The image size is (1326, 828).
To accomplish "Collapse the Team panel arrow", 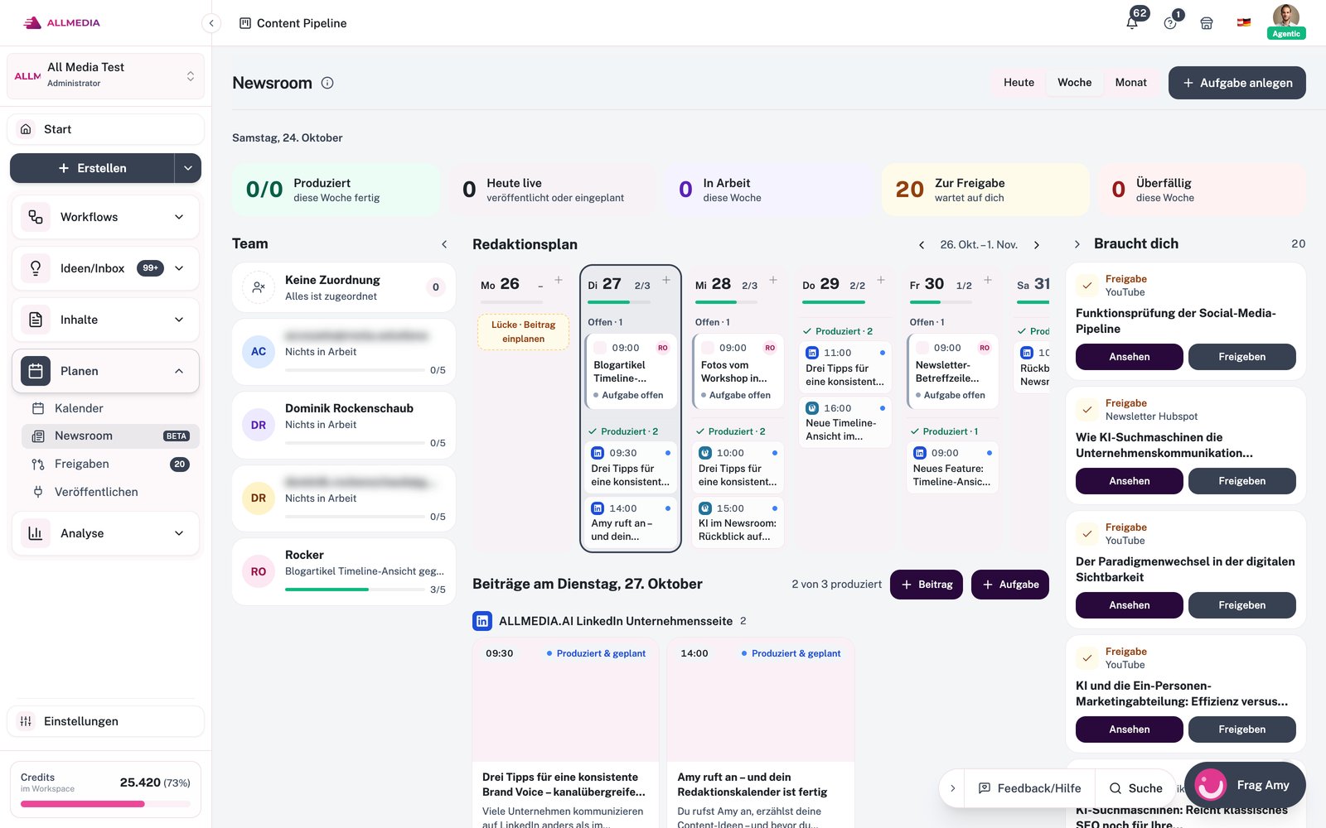I will point(444,244).
